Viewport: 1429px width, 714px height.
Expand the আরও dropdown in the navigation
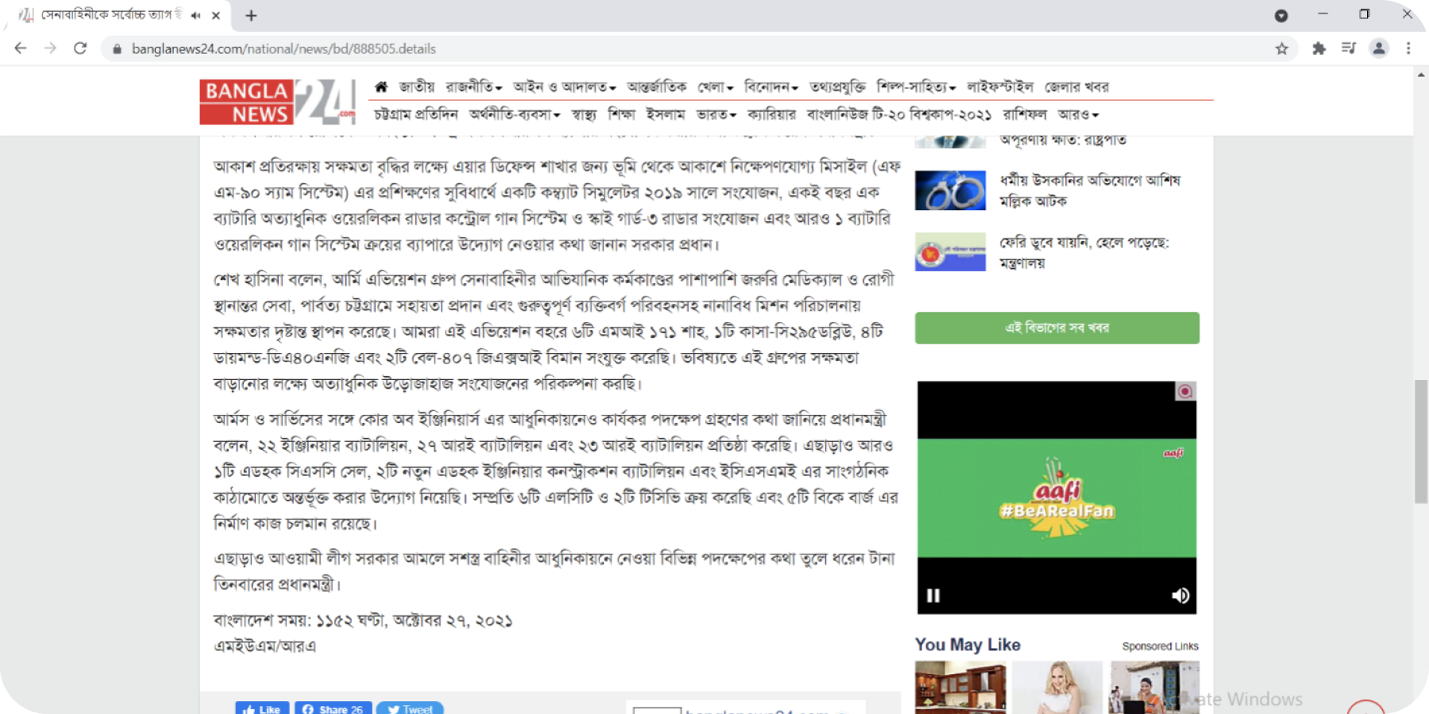point(1077,114)
